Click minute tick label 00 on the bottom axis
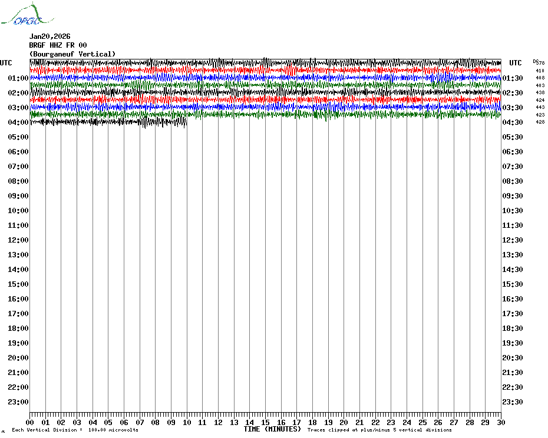 pyautogui.click(x=29, y=422)
